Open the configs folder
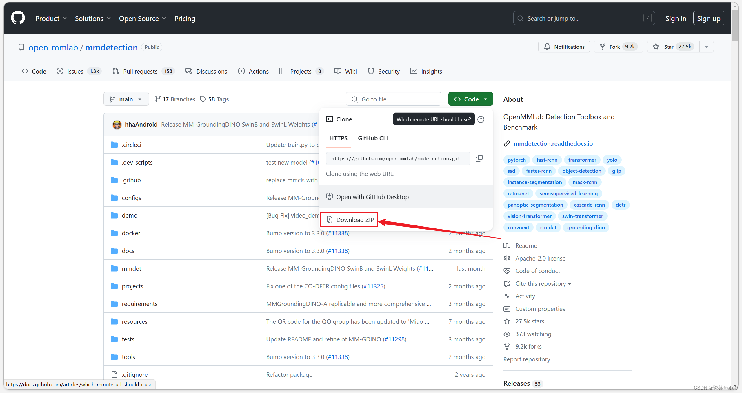742x393 pixels. pos(131,198)
